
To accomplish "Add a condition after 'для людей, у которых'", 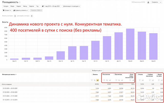I will coord(32,16).
